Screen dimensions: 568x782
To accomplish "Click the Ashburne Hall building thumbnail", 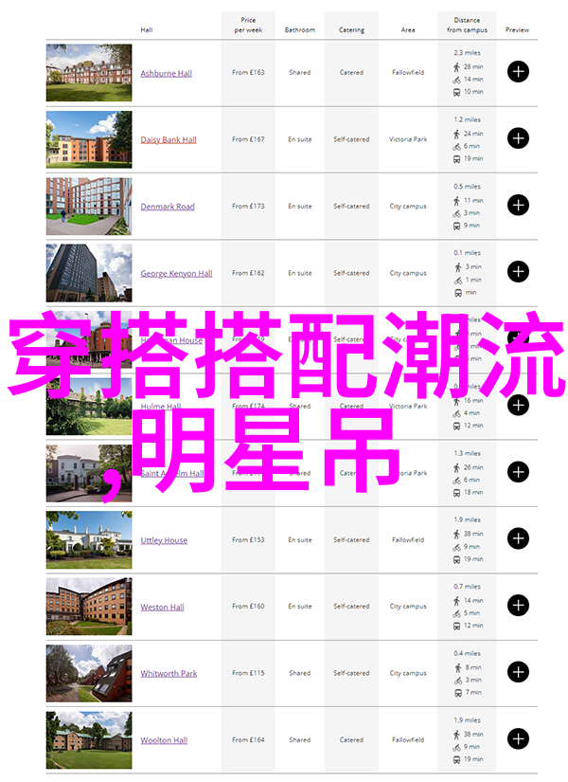I will tap(89, 72).
